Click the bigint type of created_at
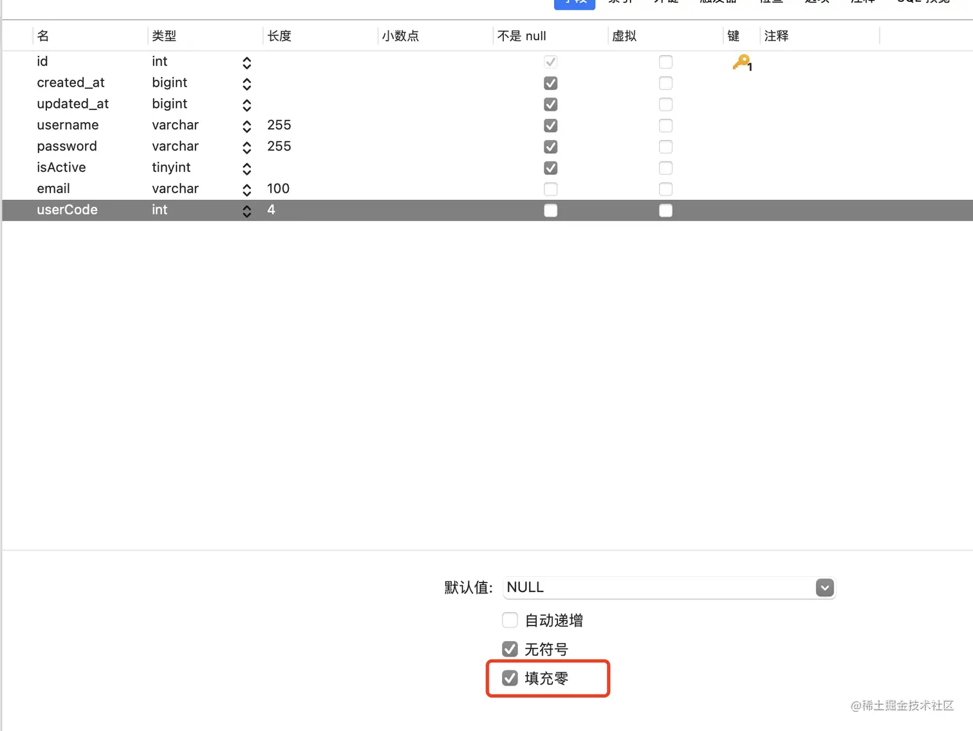This screenshot has height=731, width=973. 169,82
